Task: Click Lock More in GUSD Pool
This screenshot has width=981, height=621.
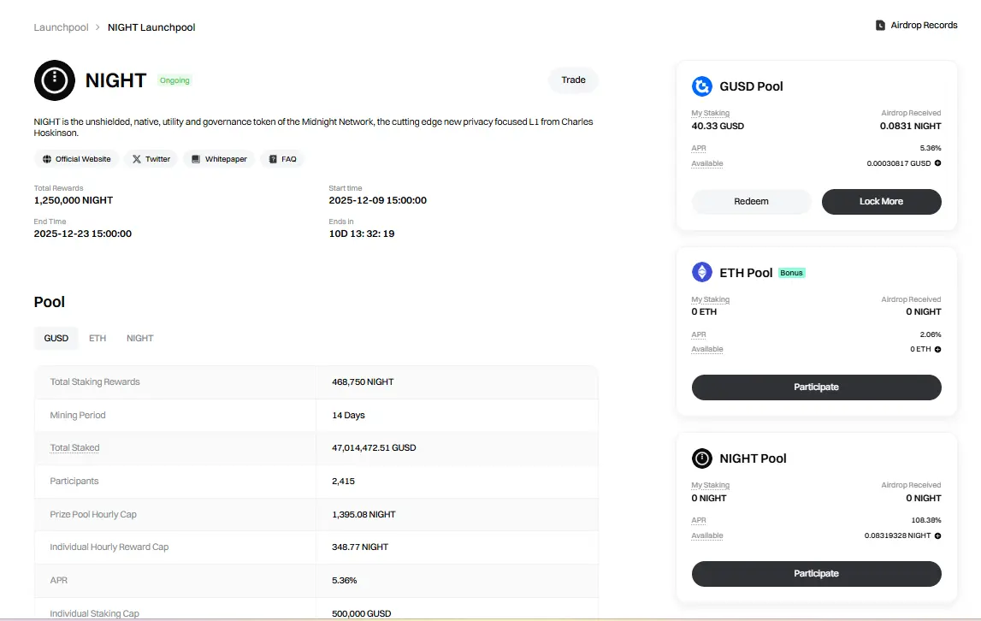Action: point(881,202)
